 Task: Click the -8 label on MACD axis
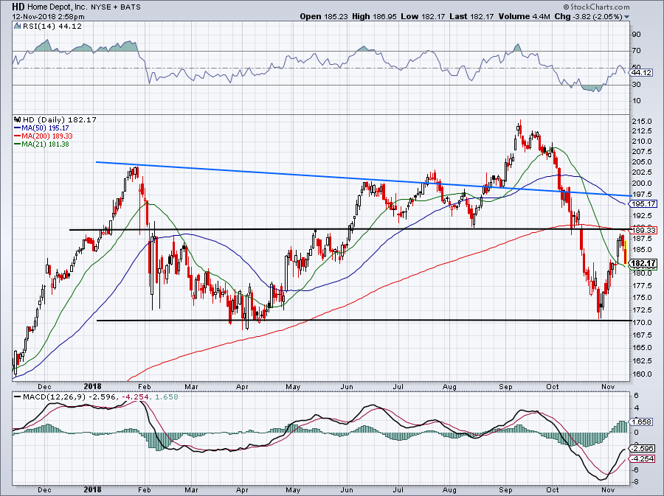pyautogui.click(x=637, y=482)
